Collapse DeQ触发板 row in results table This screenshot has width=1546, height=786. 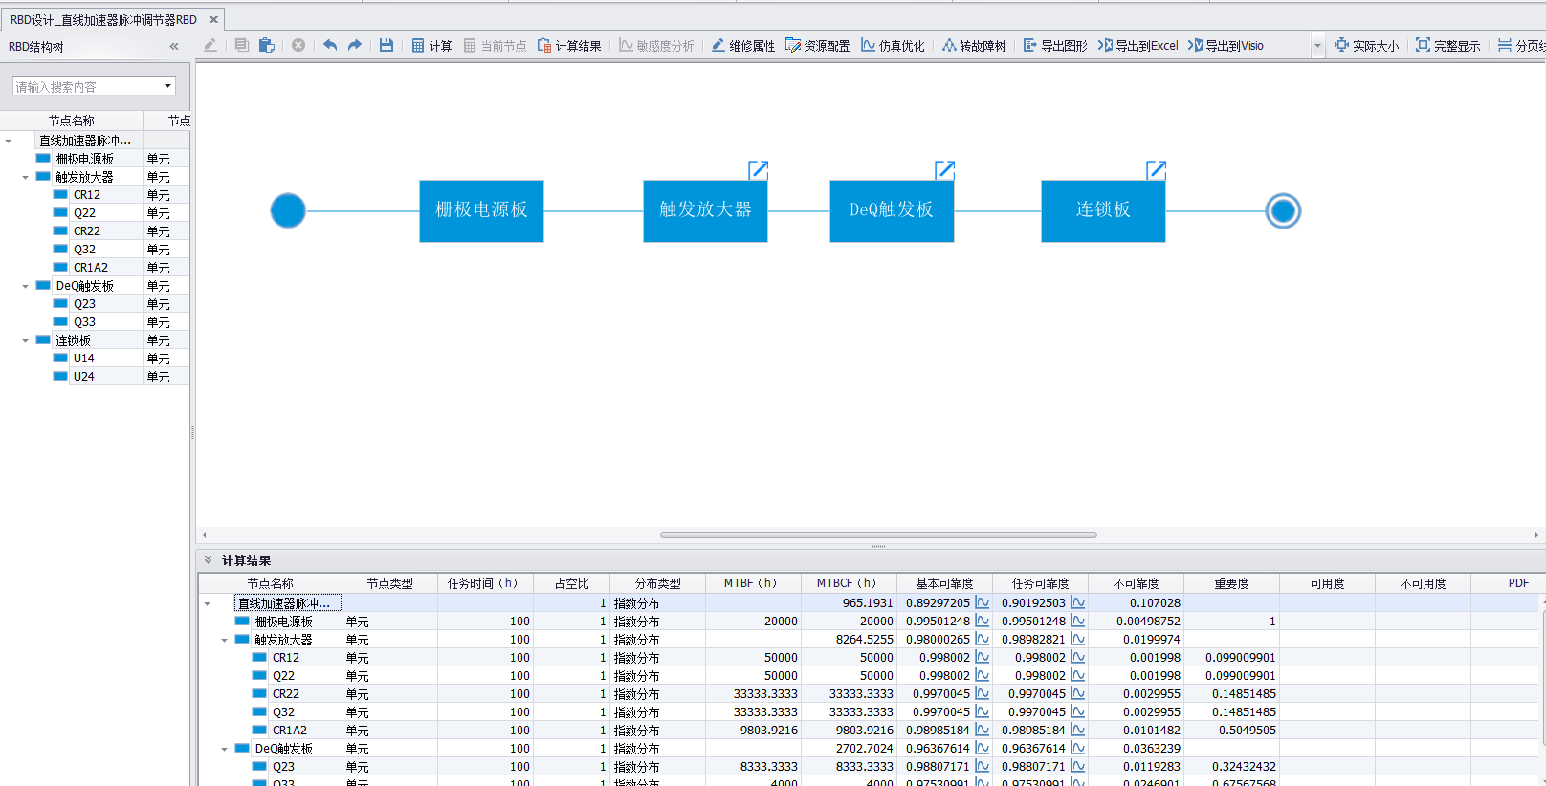pyautogui.click(x=225, y=749)
